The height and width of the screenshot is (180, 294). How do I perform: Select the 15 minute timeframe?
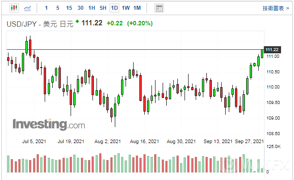pos(69,8)
